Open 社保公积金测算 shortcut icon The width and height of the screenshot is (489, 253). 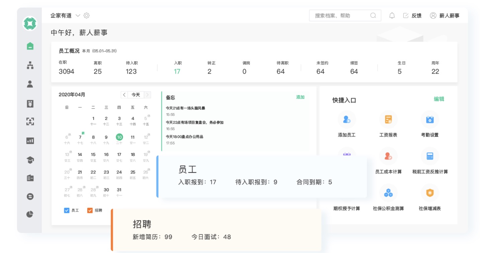[x=388, y=193]
